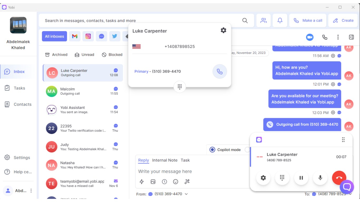Click the message input field
This screenshot has height=202, width=360.
click(192, 171)
